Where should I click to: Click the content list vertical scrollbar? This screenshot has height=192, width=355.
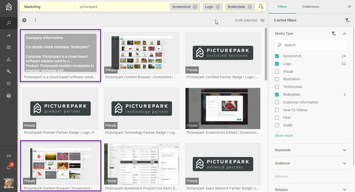tap(266, 54)
